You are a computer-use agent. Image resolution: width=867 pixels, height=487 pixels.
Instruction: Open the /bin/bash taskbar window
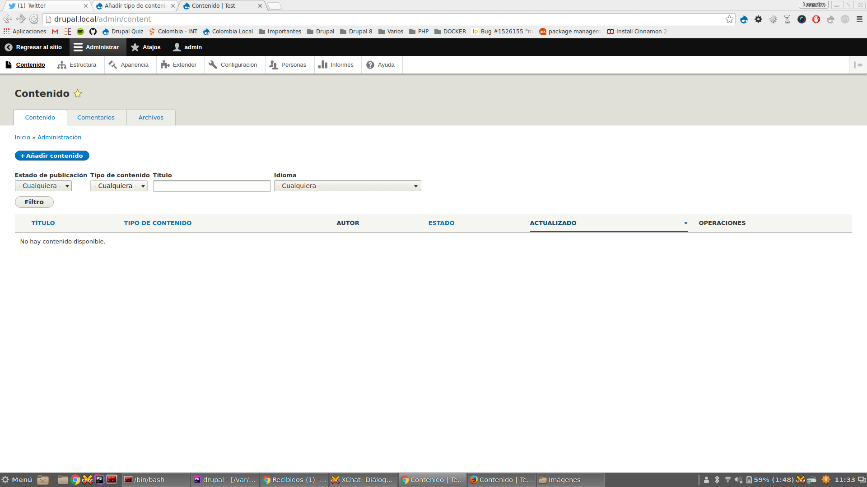coord(156,480)
